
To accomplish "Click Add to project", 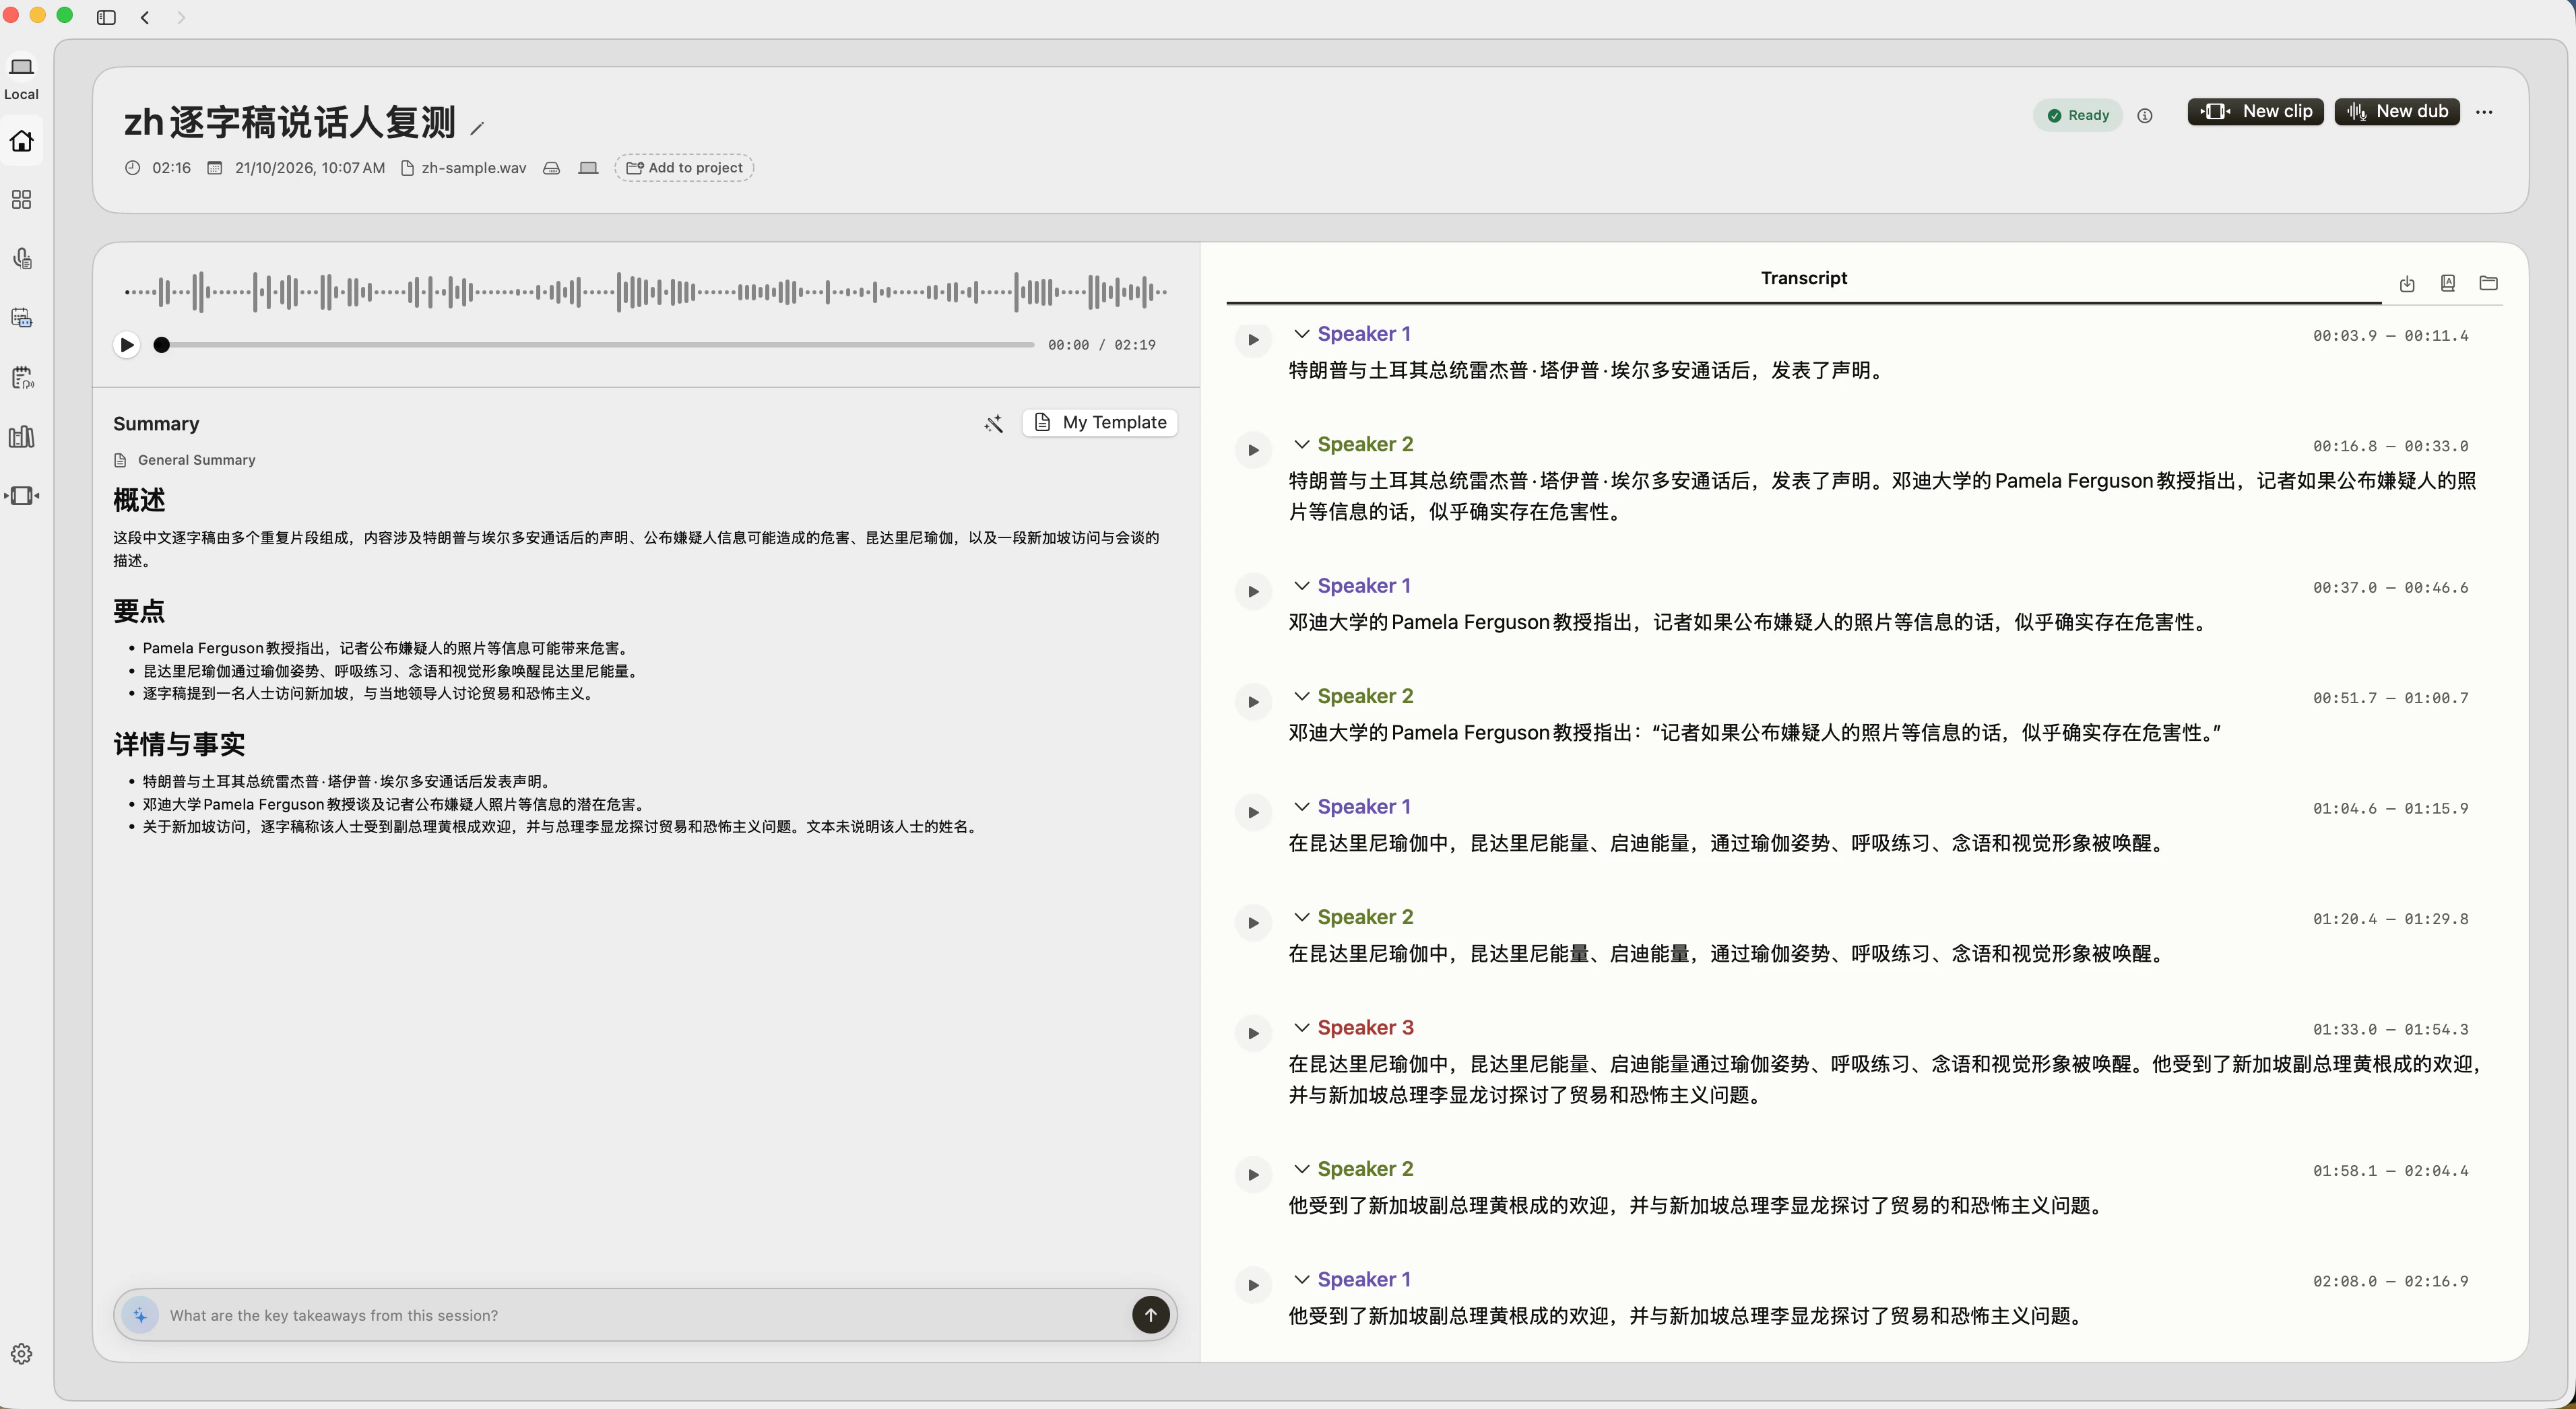I will pos(684,168).
